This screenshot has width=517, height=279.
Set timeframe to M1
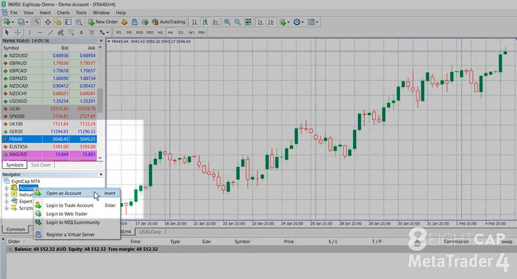click(119, 32)
